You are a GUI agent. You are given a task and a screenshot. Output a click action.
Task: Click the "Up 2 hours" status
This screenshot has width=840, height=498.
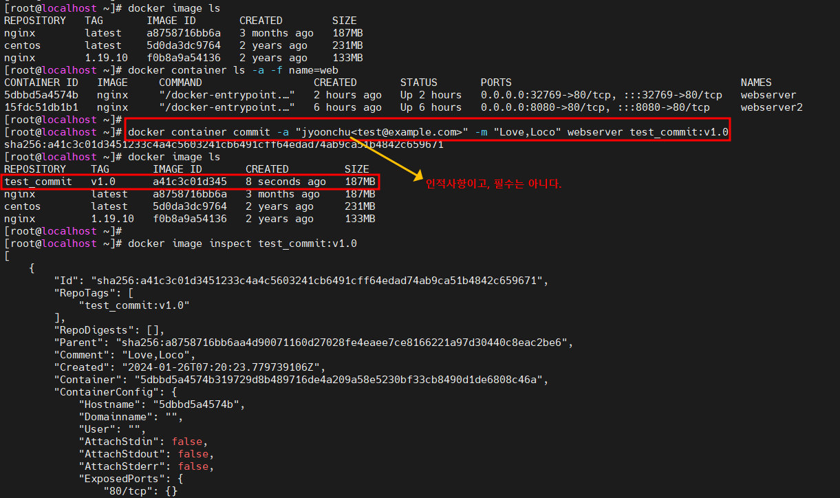coord(431,95)
